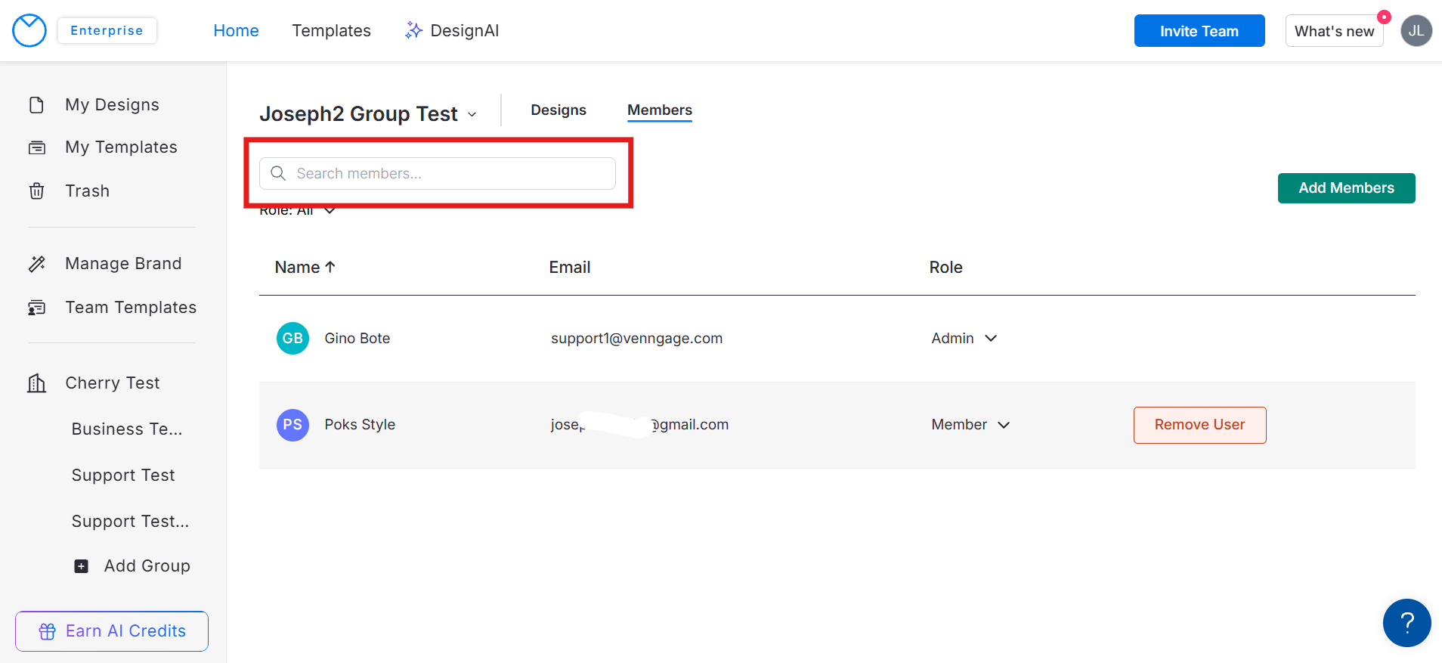Open the What's new button
Viewport: 1442px width, 663px height.
[1335, 31]
